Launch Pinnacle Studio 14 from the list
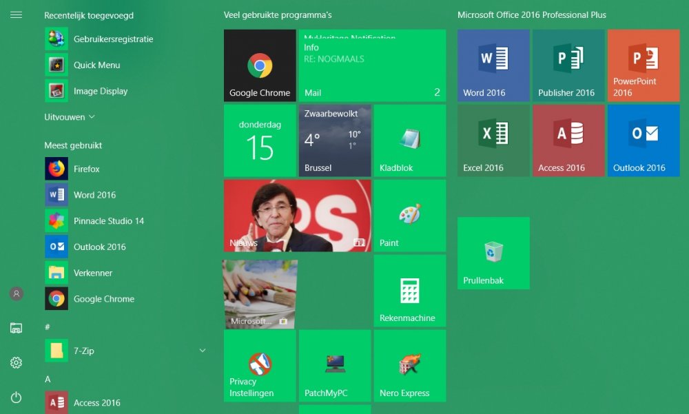Screen dimensions: 689x414 (x=125, y=220)
